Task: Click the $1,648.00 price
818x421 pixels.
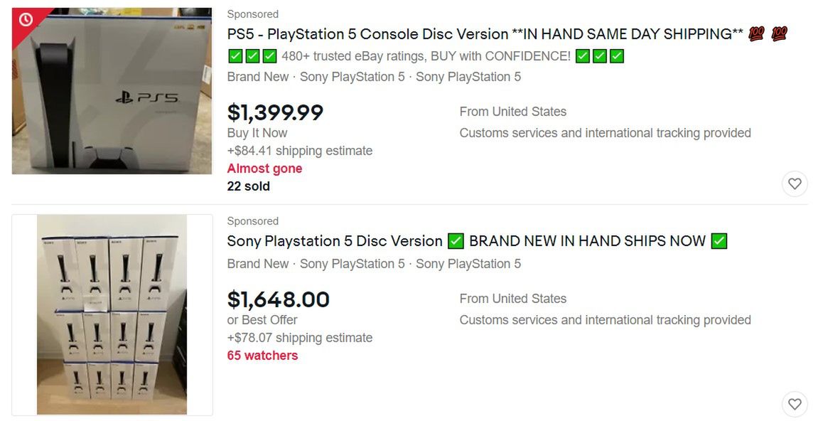Action: pyautogui.click(x=278, y=299)
